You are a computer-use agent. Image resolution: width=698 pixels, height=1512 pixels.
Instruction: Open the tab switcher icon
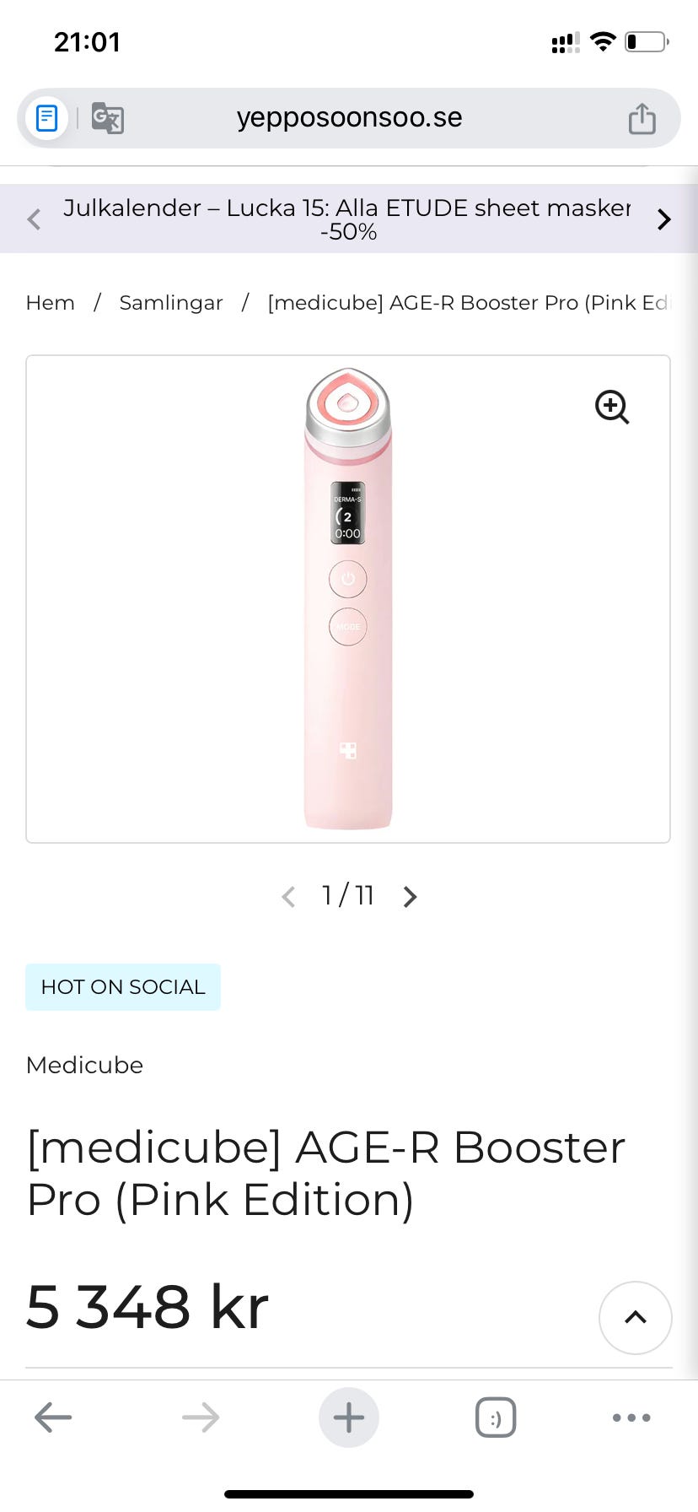pos(496,1417)
